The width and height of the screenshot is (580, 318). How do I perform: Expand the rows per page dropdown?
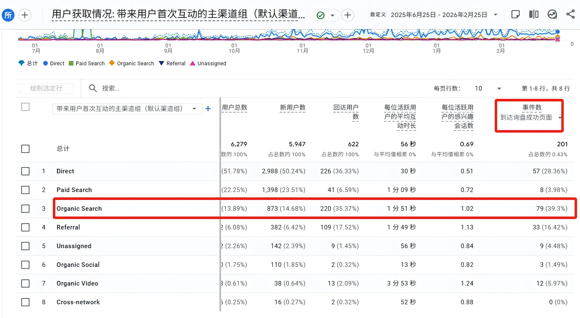(x=499, y=89)
